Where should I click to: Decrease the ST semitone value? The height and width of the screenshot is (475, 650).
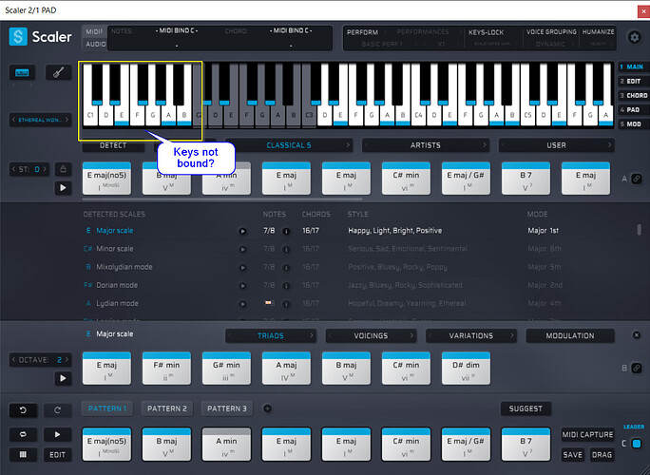tap(13, 169)
